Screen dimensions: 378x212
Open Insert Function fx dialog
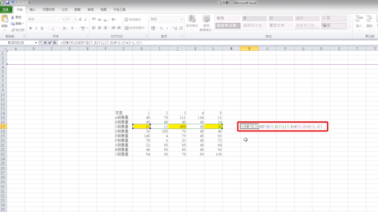[54, 42]
